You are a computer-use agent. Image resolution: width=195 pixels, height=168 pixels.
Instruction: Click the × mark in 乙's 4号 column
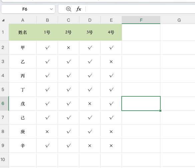coord(111,62)
